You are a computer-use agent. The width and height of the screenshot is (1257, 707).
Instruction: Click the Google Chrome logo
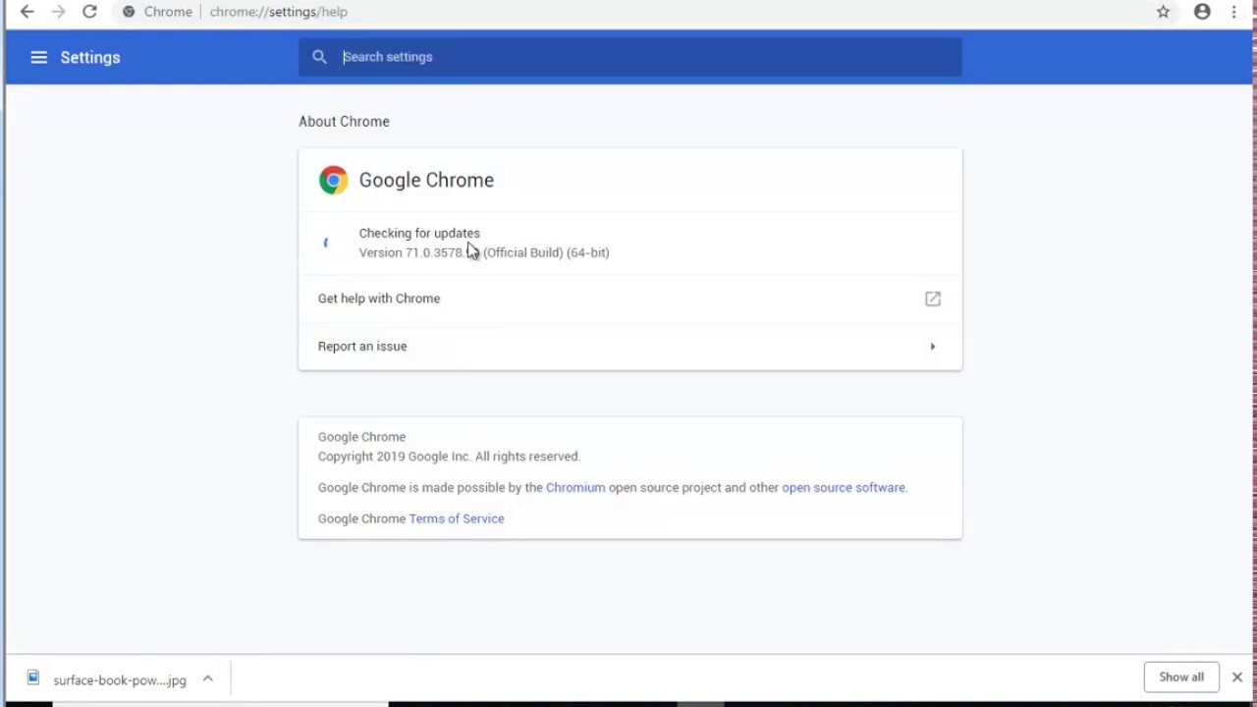(x=333, y=180)
